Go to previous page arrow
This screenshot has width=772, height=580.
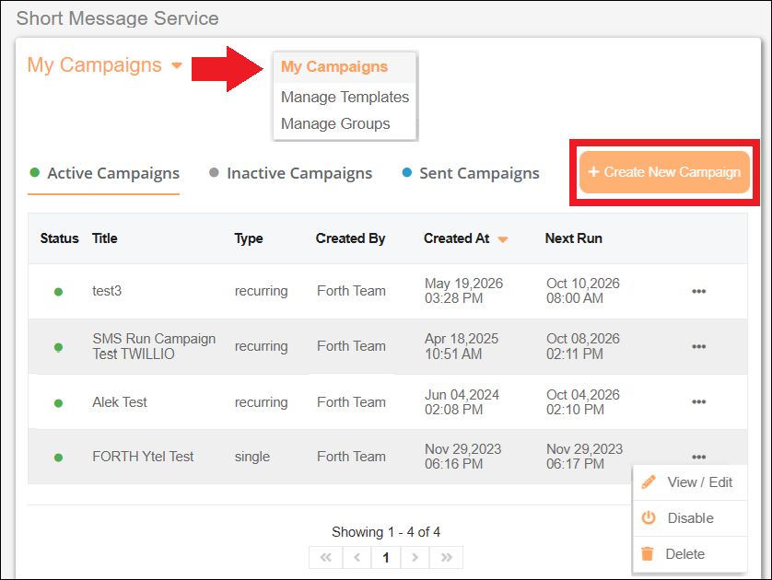[357, 557]
